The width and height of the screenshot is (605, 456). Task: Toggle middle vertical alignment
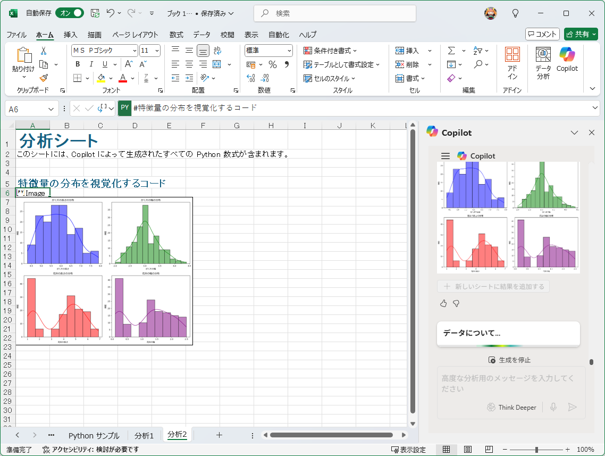point(189,51)
